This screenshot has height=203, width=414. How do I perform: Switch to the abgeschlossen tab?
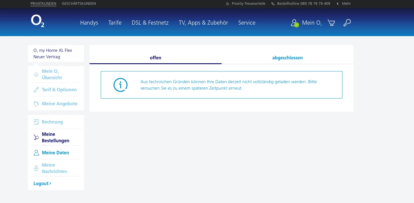[288, 58]
